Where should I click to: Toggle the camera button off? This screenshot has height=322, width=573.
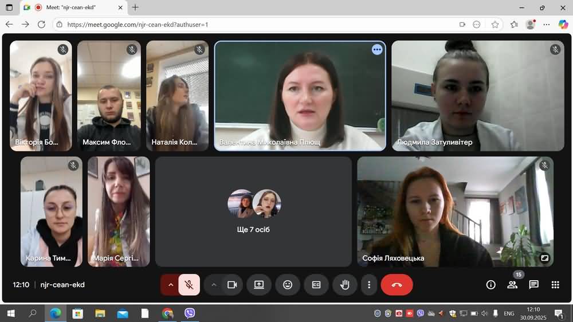[x=232, y=285]
